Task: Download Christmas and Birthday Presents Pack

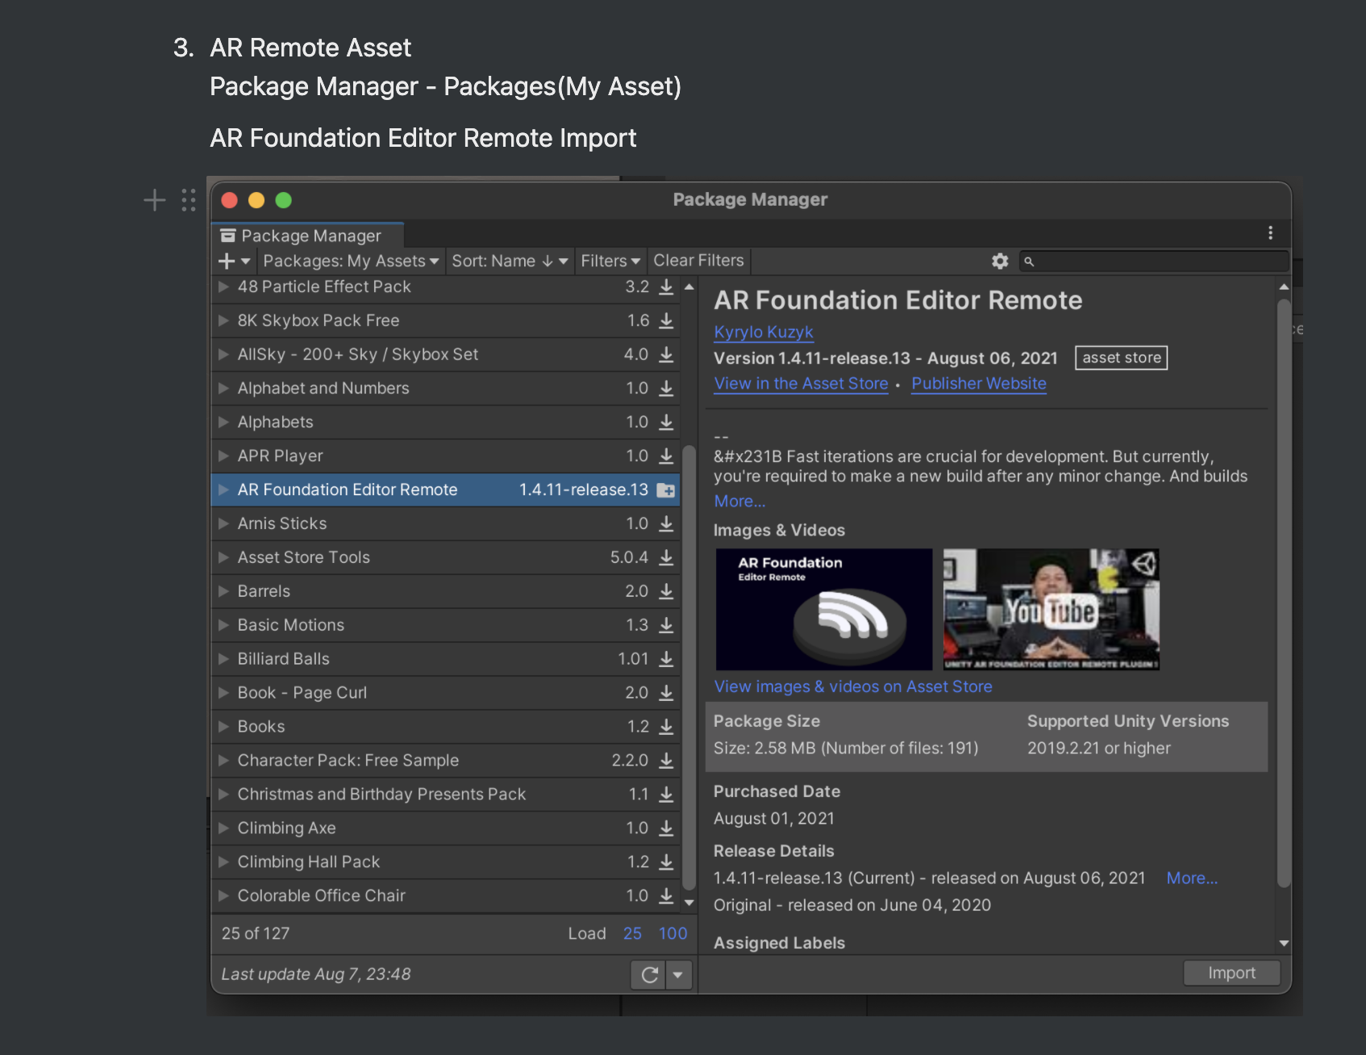Action: click(666, 795)
